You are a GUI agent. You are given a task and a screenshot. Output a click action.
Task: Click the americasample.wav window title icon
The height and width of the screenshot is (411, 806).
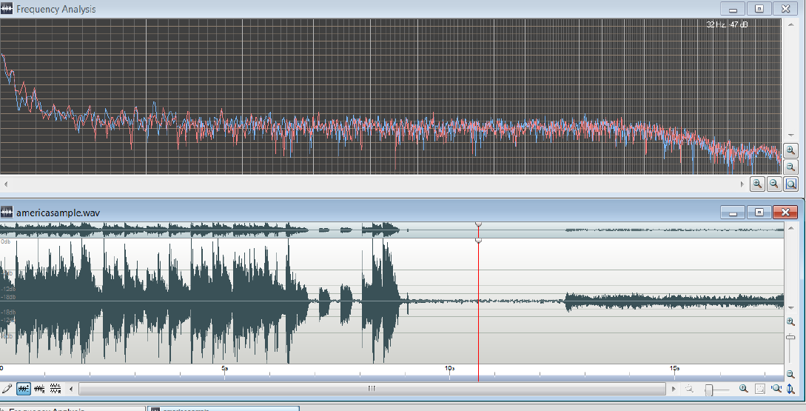pyautogui.click(x=7, y=213)
